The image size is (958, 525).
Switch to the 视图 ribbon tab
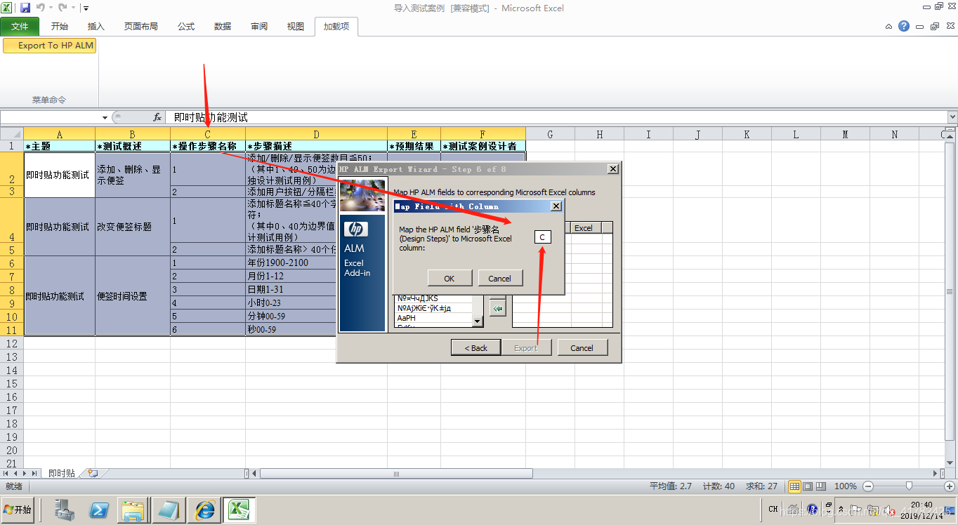(296, 27)
